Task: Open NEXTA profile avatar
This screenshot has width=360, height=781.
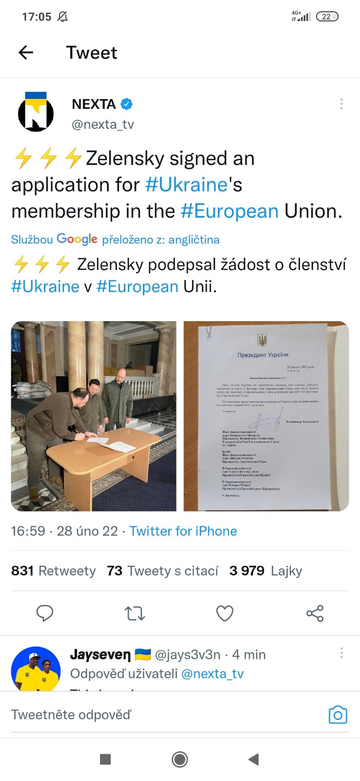Action: click(36, 112)
